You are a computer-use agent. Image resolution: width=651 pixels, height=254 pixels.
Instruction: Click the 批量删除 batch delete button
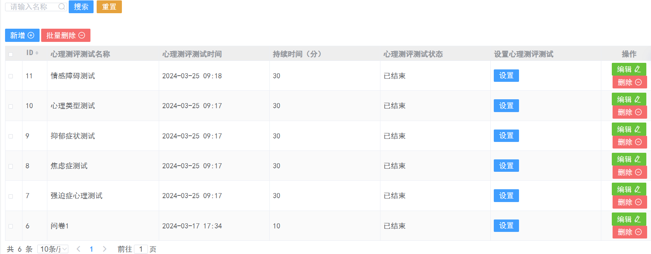[x=66, y=35]
